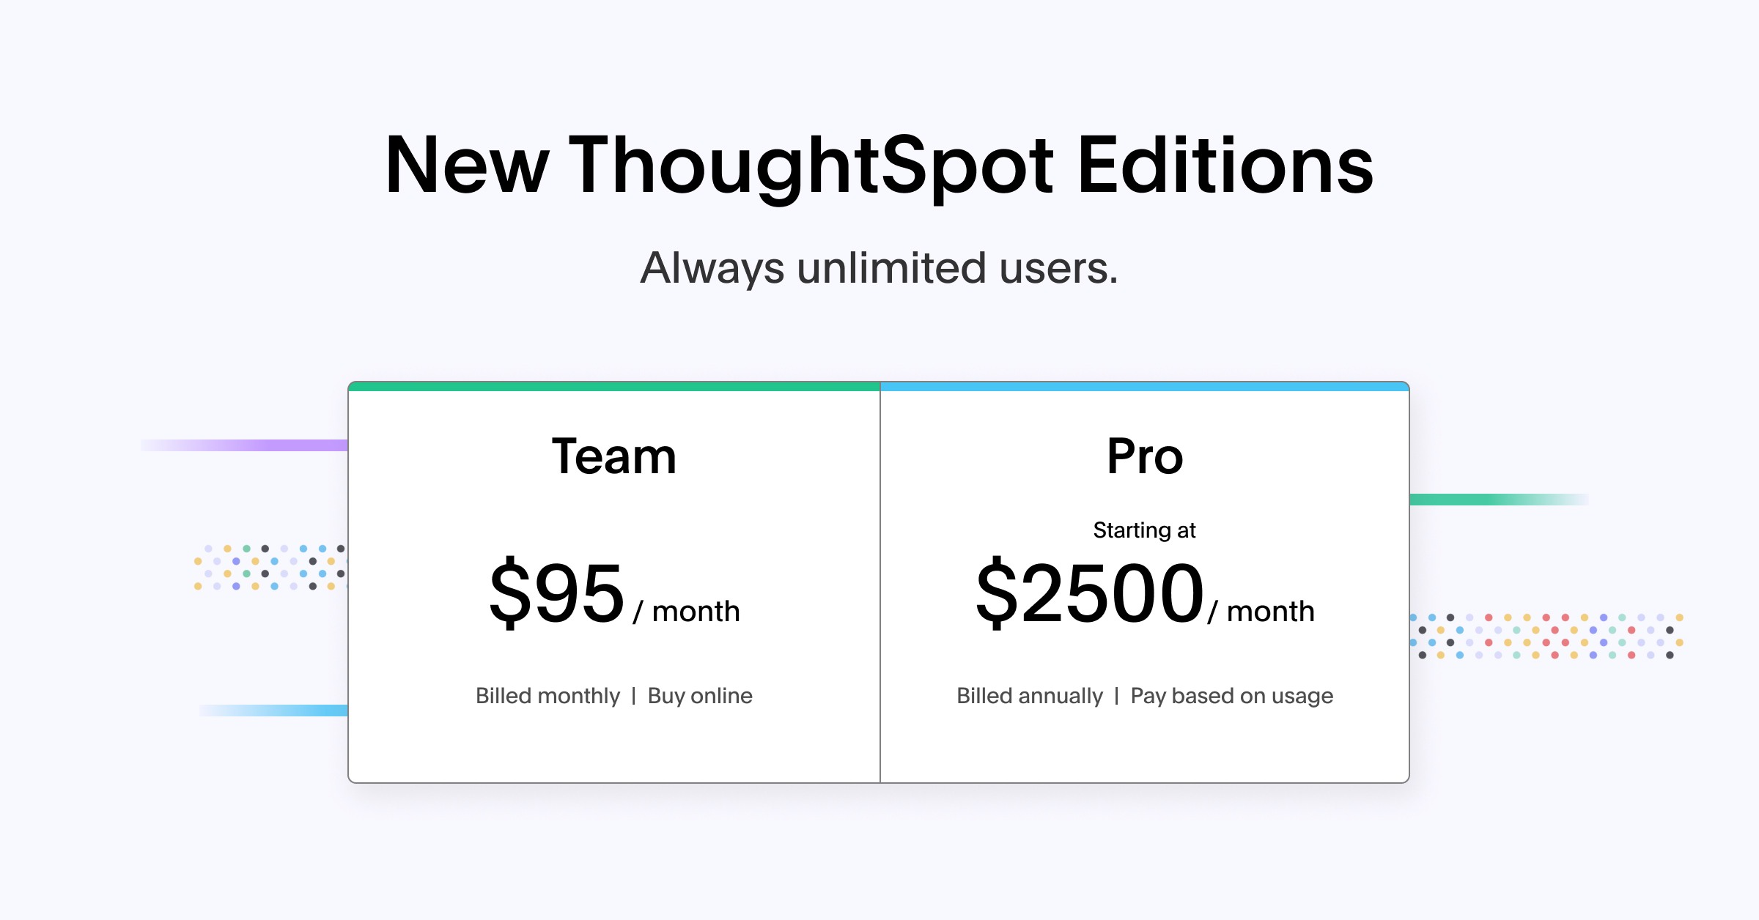
Task: Click "/ month" beside the $95 price
Action: click(x=687, y=612)
